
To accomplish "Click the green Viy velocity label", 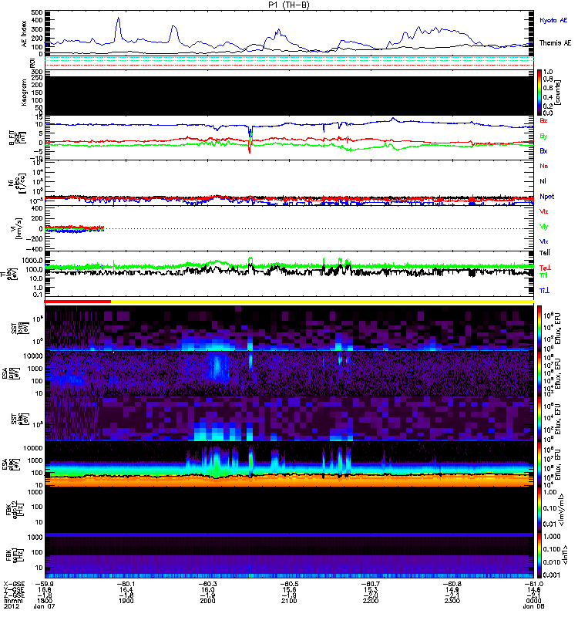I will pyautogui.click(x=544, y=227).
